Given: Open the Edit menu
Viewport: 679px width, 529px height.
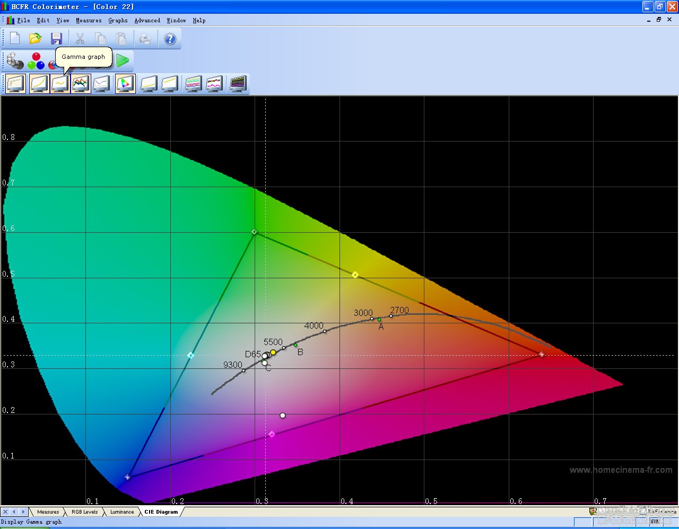Looking at the screenshot, I should click(43, 20).
